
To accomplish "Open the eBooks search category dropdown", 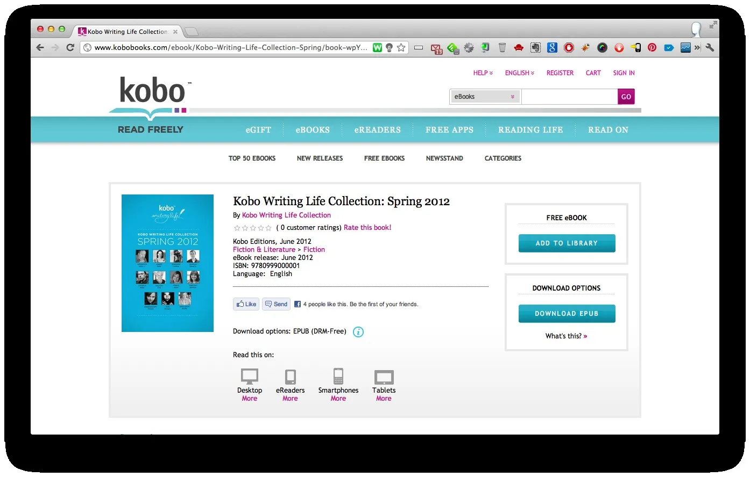I will (485, 97).
